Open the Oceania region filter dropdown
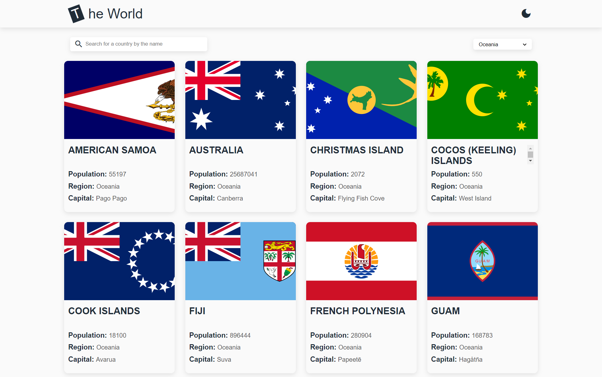This screenshot has width=602, height=377. pyautogui.click(x=502, y=44)
